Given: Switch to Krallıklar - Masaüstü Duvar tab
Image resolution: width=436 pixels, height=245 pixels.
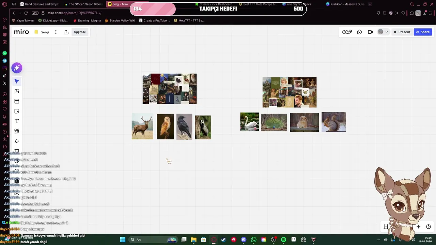Looking at the screenshot, I should tap(345, 4).
